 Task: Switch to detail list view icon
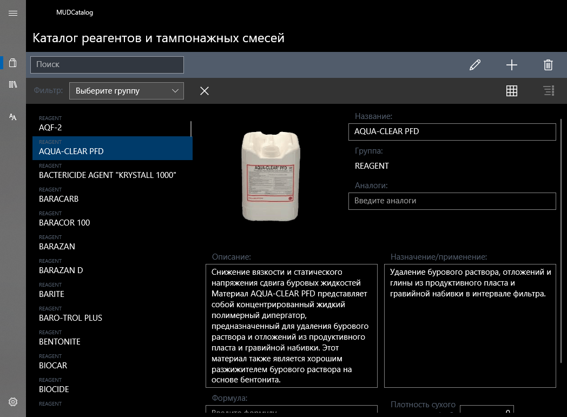click(x=549, y=91)
